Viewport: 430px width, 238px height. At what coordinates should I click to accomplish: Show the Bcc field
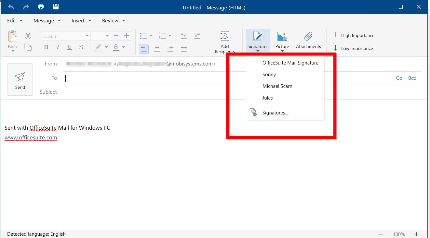[412, 78]
